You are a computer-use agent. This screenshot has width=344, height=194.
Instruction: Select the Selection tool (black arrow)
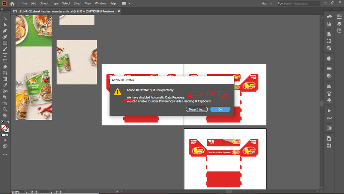(5, 19)
